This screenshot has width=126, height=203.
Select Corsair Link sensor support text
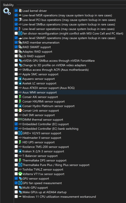(x=41, y=111)
